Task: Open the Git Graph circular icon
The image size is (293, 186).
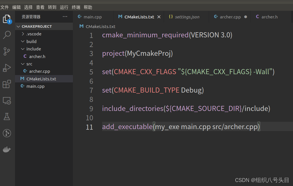Action: [x=7, y=133]
